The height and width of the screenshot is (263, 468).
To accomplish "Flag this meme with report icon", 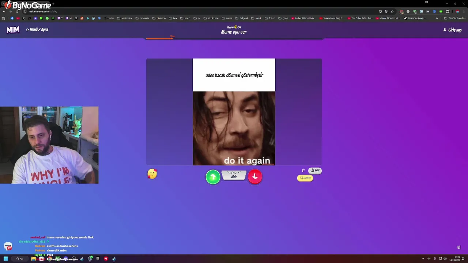I will (303, 170).
